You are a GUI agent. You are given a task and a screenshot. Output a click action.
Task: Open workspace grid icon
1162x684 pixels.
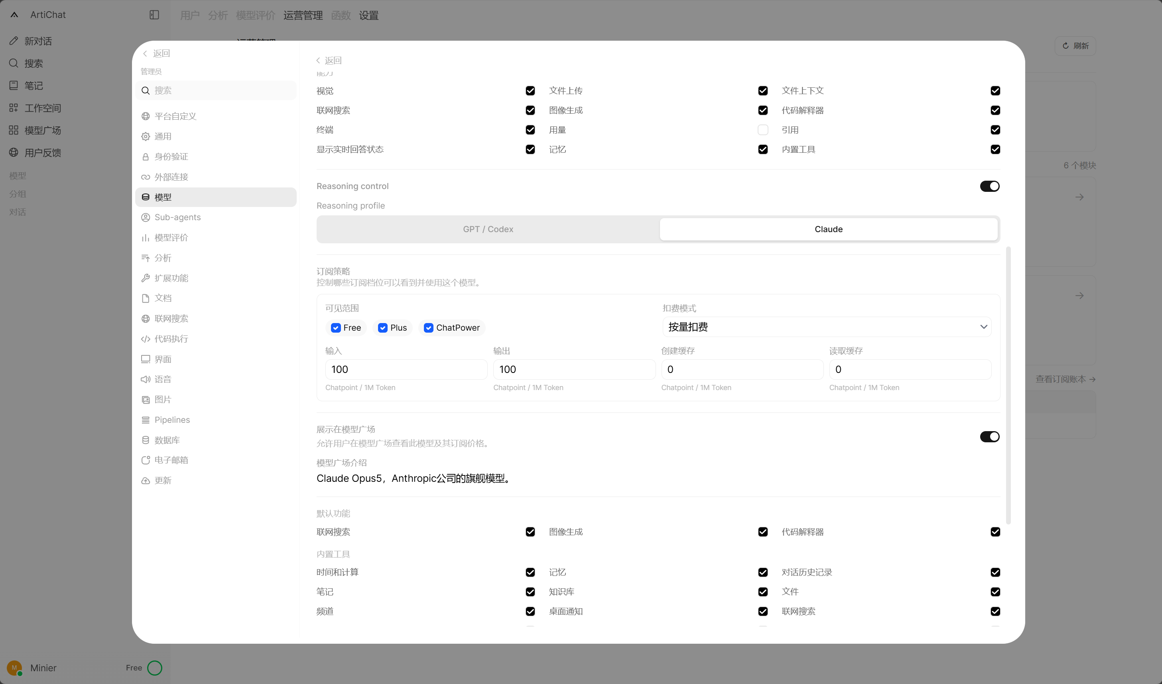click(14, 108)
